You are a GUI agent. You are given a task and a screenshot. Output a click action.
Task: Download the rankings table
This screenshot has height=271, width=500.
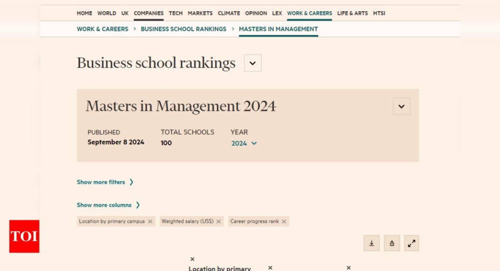372,243
